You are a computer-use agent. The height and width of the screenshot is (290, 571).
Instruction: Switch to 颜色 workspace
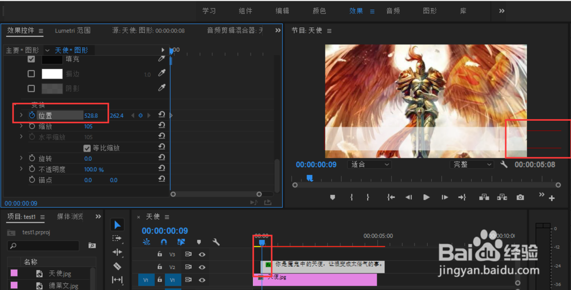(x=319, y=11)
